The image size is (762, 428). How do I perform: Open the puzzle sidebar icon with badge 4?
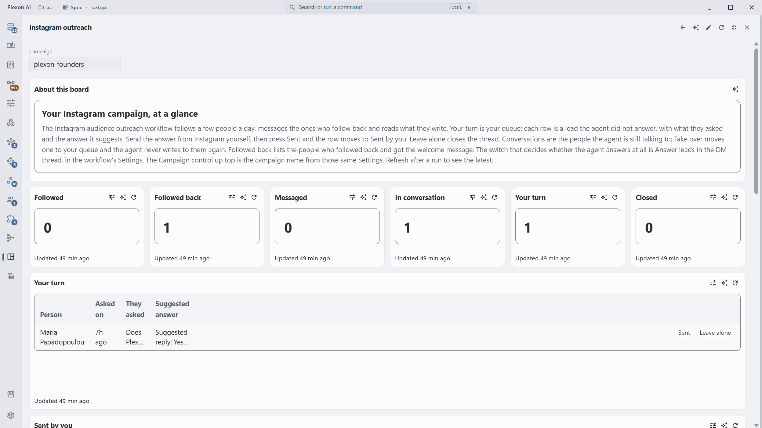[11, 219]
